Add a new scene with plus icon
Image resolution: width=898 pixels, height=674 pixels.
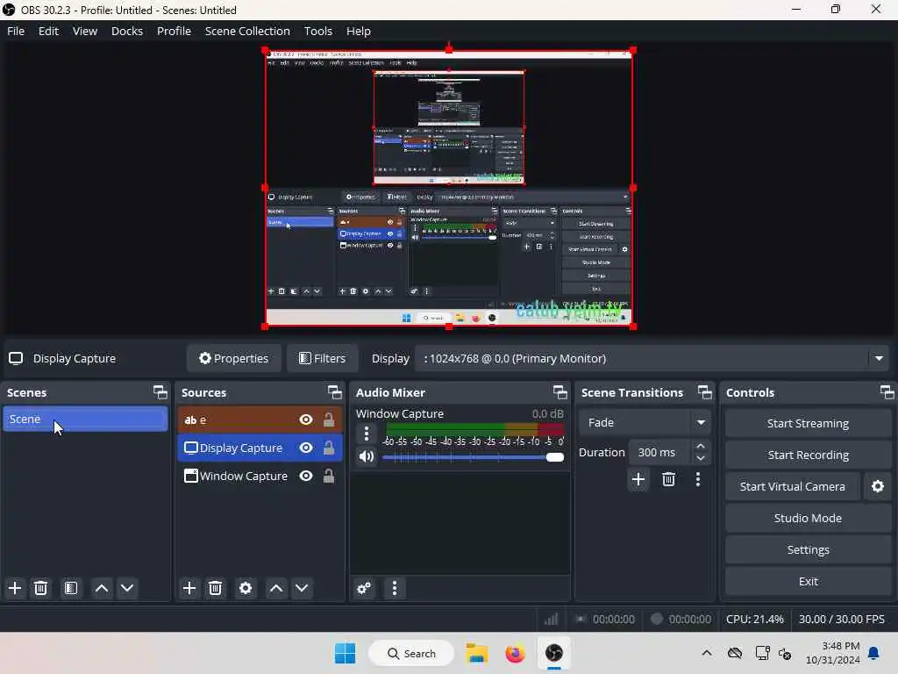15,588
